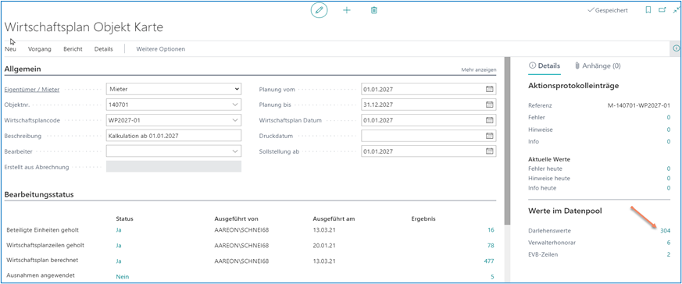The width and height of the screenshot is (682, 284).
Task: Open page in new window icon
Action: [x=662, y=10]
